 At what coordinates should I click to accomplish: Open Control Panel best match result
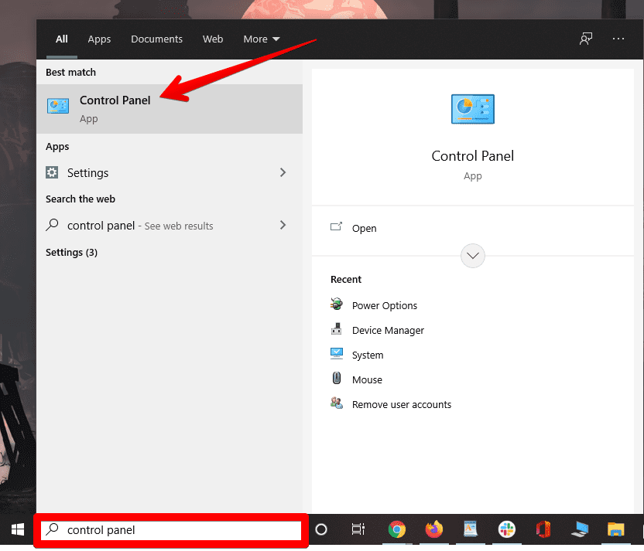pos(170,109)
